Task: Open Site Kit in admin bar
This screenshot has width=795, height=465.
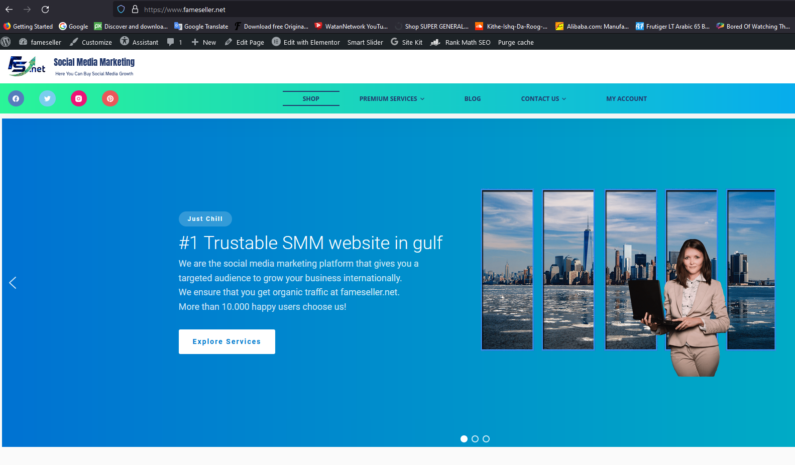Action: tap(407, 42)
